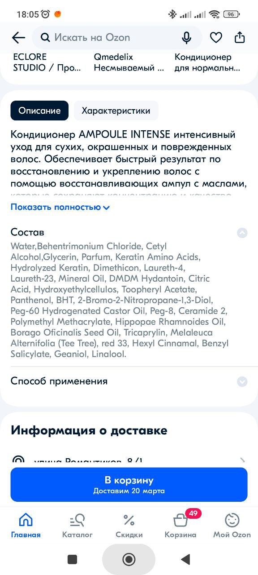Image resolution: width=258 pixels, height=575 pixels.
Task: Open Каталог from bottom navigation
Action: point(77,526)
